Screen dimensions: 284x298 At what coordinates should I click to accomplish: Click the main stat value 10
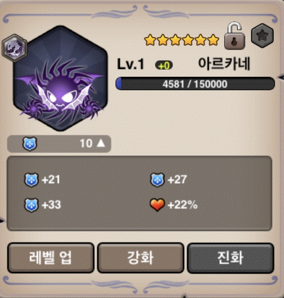pos(86,143)
